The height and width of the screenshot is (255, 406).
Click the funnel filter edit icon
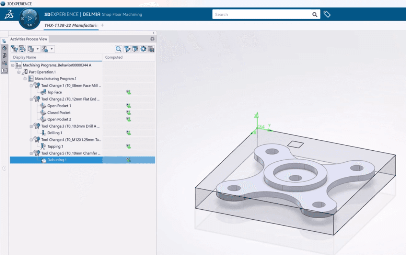[x=127, y=49]
